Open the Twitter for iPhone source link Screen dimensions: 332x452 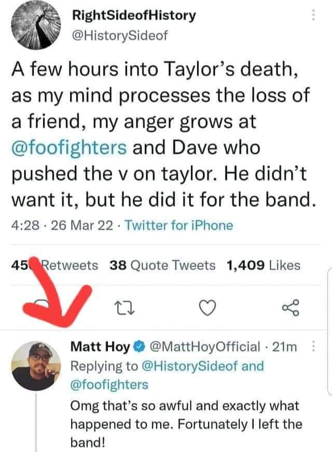coord(179,225)
